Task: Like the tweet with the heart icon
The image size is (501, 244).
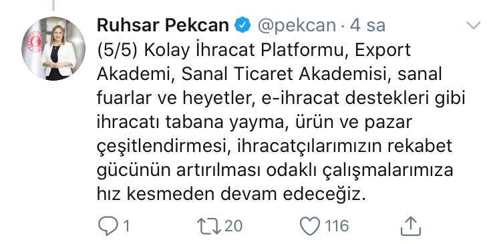Action: [x=309, y=226]
